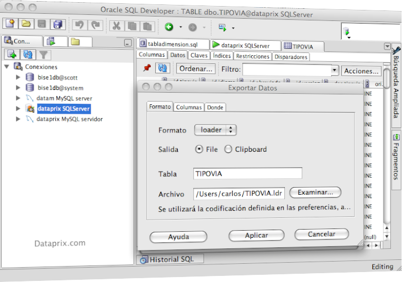The height and width of the screenshot is (282, 418).
Task: Open the reports panel tab icon
Action: (51, 41)
